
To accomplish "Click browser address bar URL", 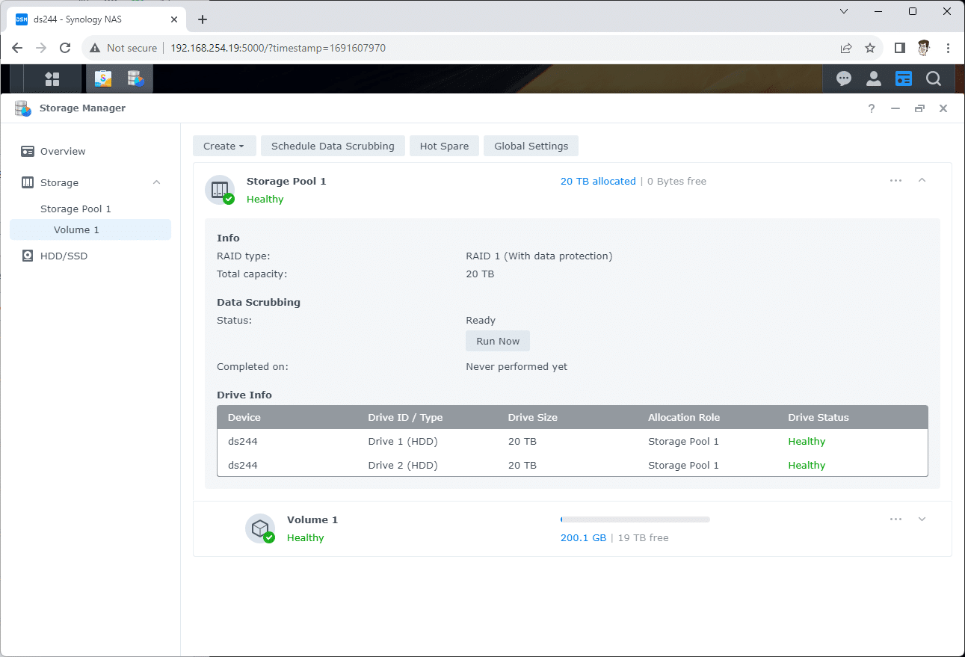I will pyautogui.click(x=278, y=48).
